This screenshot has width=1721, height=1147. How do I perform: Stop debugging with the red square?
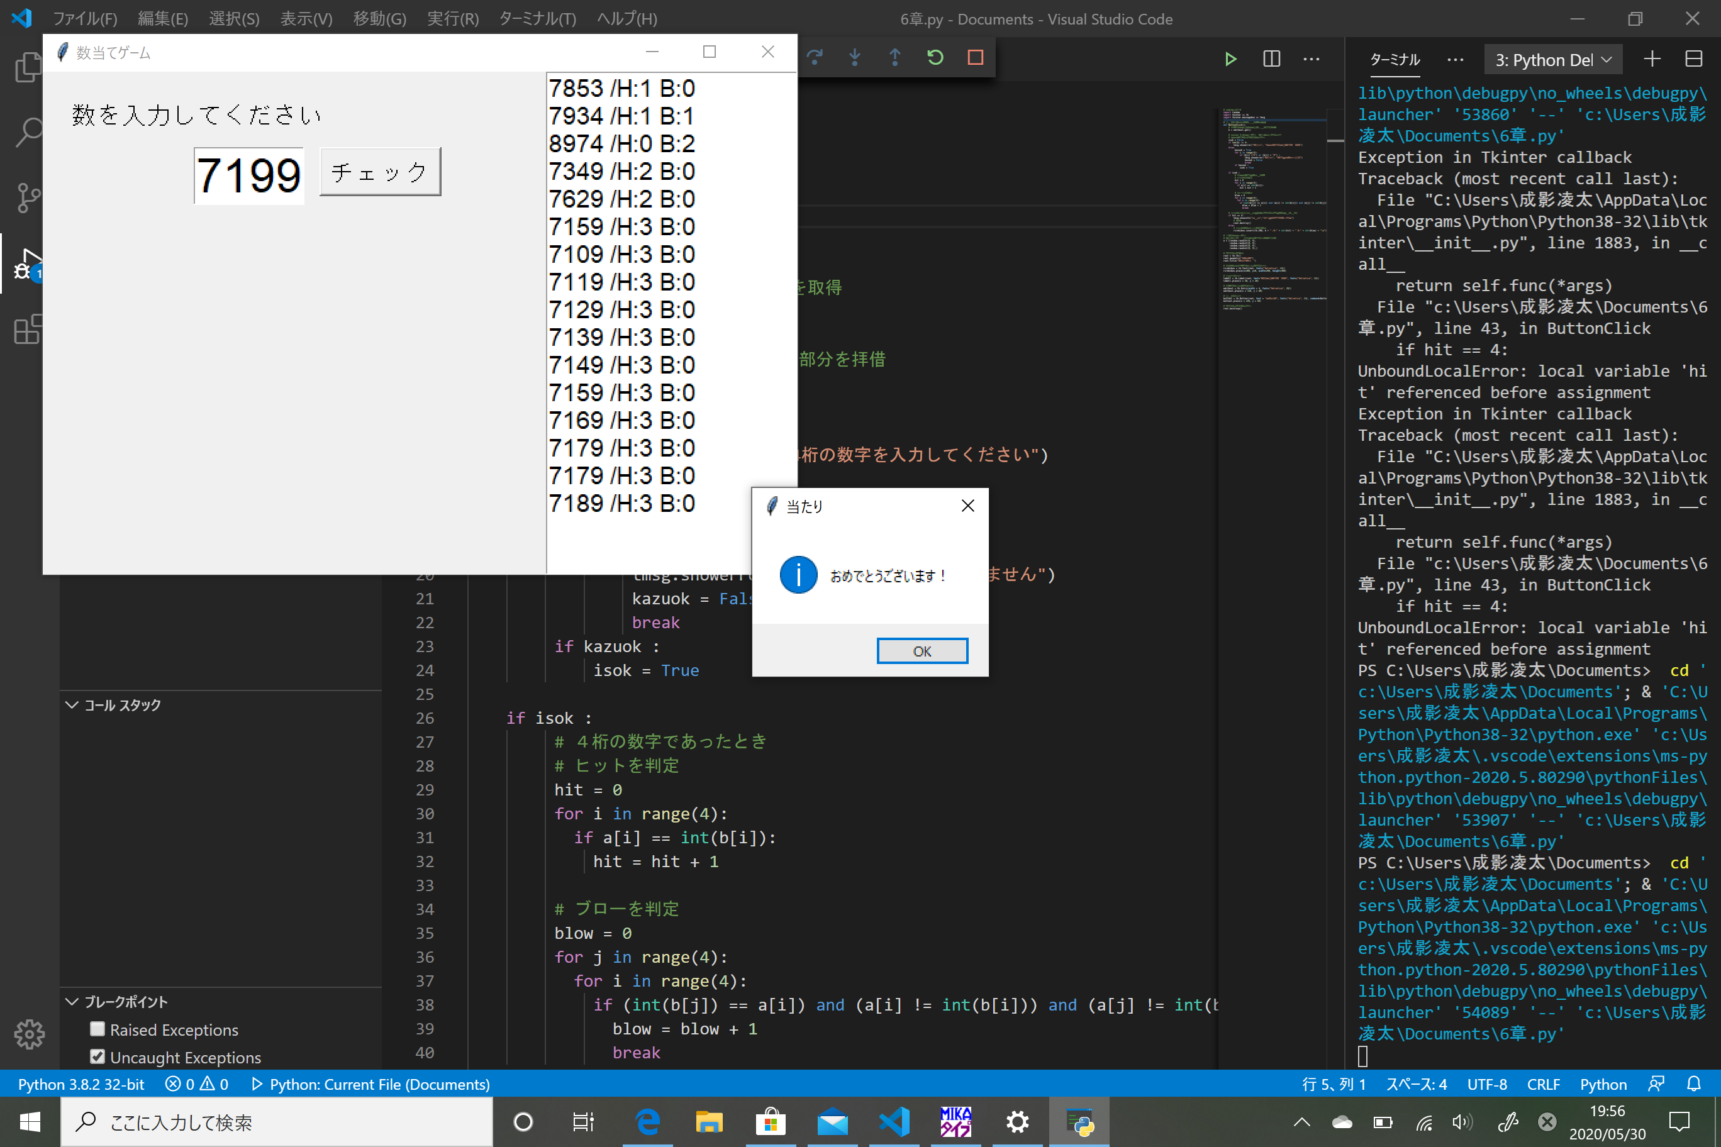point(974,58)
